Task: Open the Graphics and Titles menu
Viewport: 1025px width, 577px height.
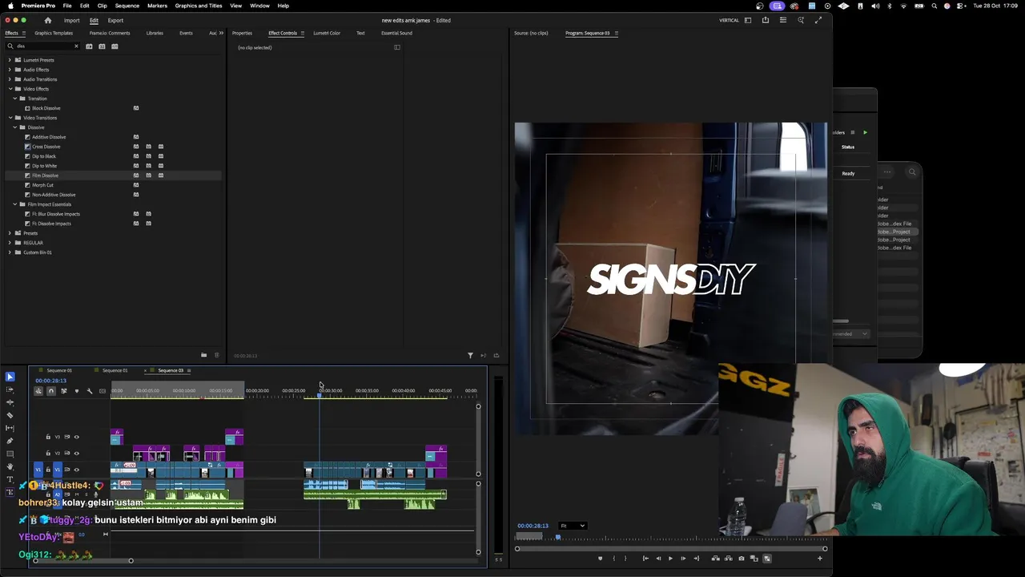Action: tap(199, 6)
